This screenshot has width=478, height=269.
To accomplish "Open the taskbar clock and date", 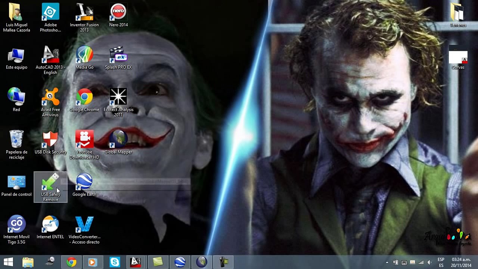I will pos(461,262).
